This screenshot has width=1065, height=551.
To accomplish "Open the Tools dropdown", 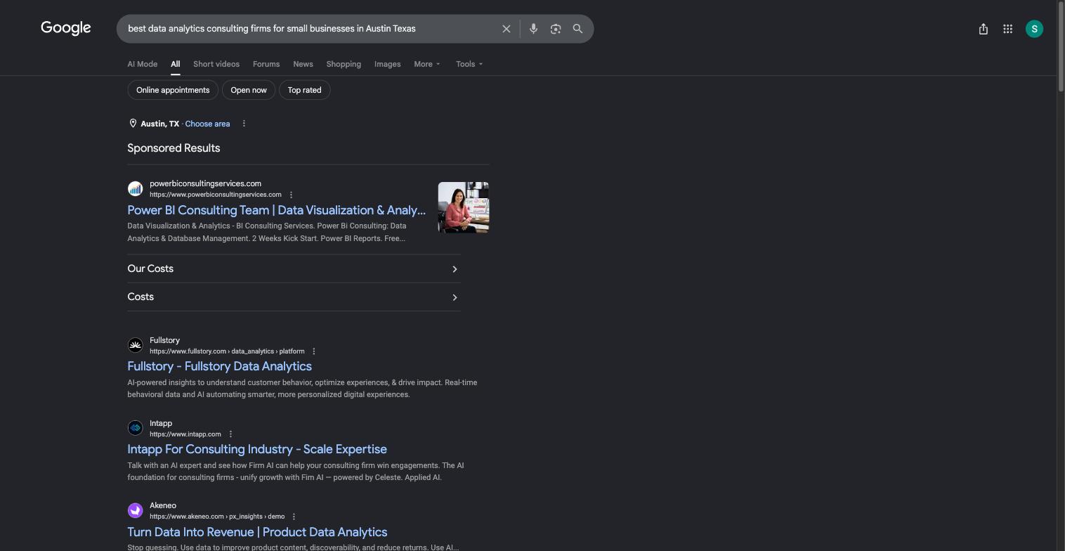I will click(469, 64).
